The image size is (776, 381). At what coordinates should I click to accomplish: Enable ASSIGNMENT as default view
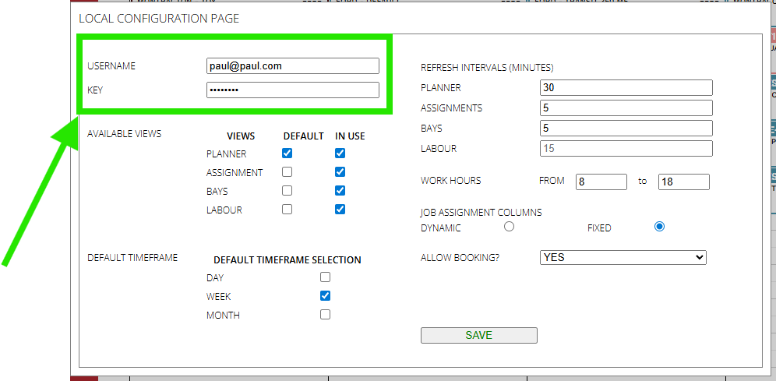pyautogui.click(x=287, y=172)
